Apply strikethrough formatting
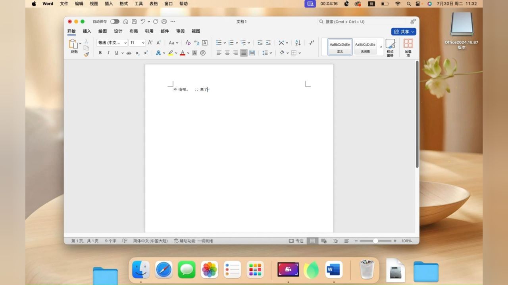The height and width of the screenshot is (285, 508). [x=129, y=53]
